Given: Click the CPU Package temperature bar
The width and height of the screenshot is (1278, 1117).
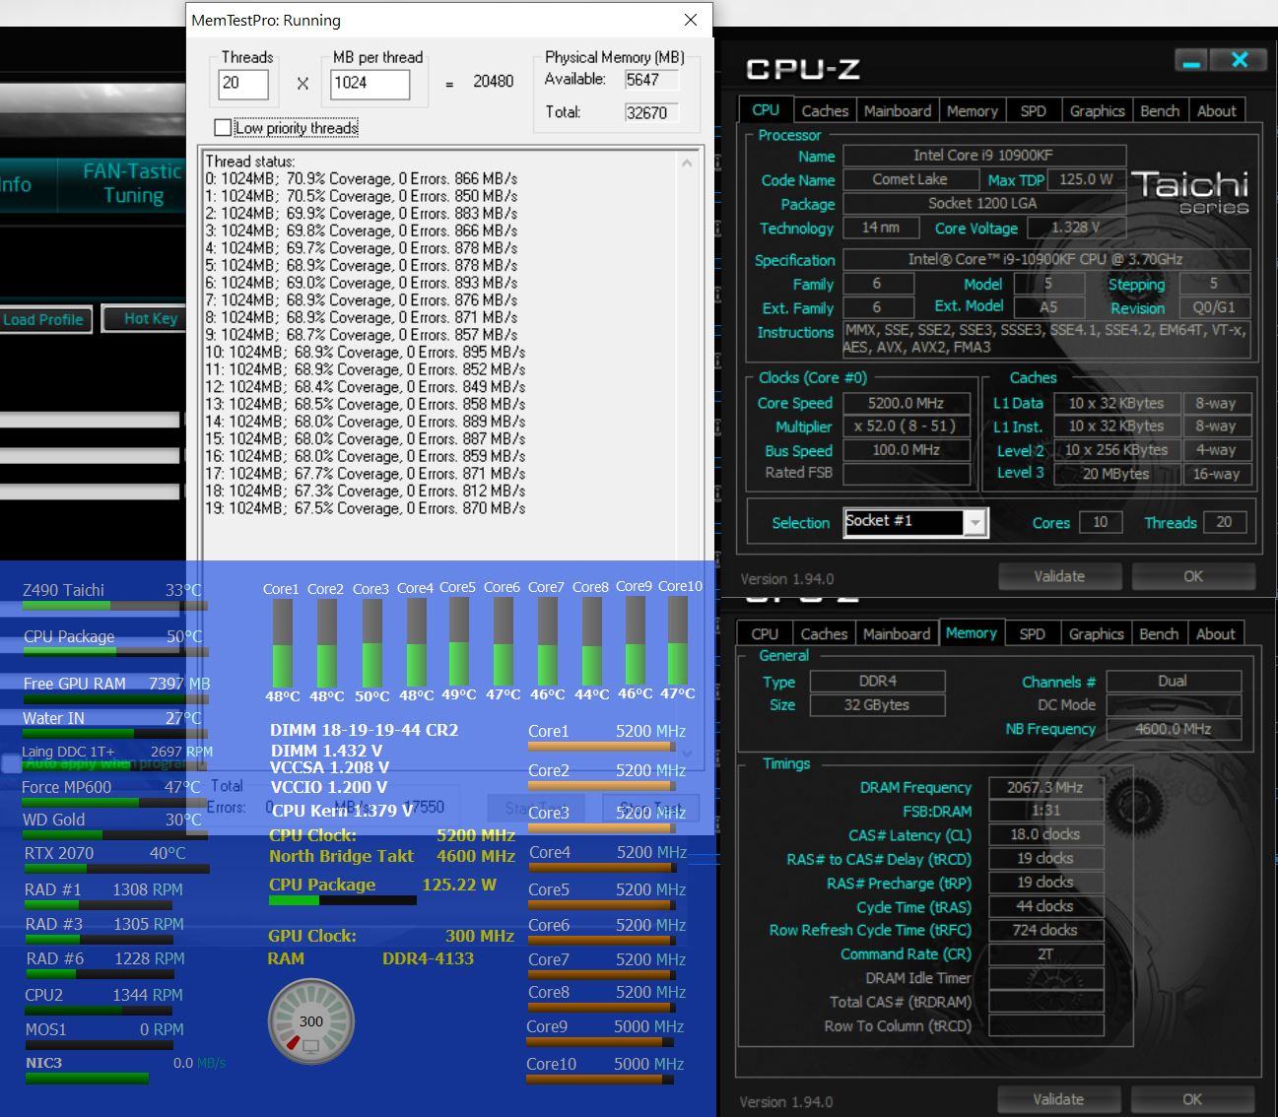Looking at the screenshot, I should 115,652.
